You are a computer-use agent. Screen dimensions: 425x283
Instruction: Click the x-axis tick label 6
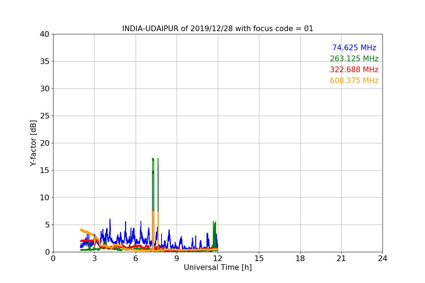coord(136,259)
